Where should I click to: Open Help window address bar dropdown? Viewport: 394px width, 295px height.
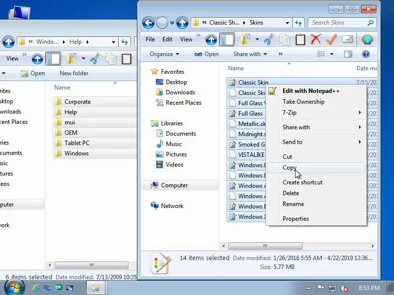pos(114,42)
